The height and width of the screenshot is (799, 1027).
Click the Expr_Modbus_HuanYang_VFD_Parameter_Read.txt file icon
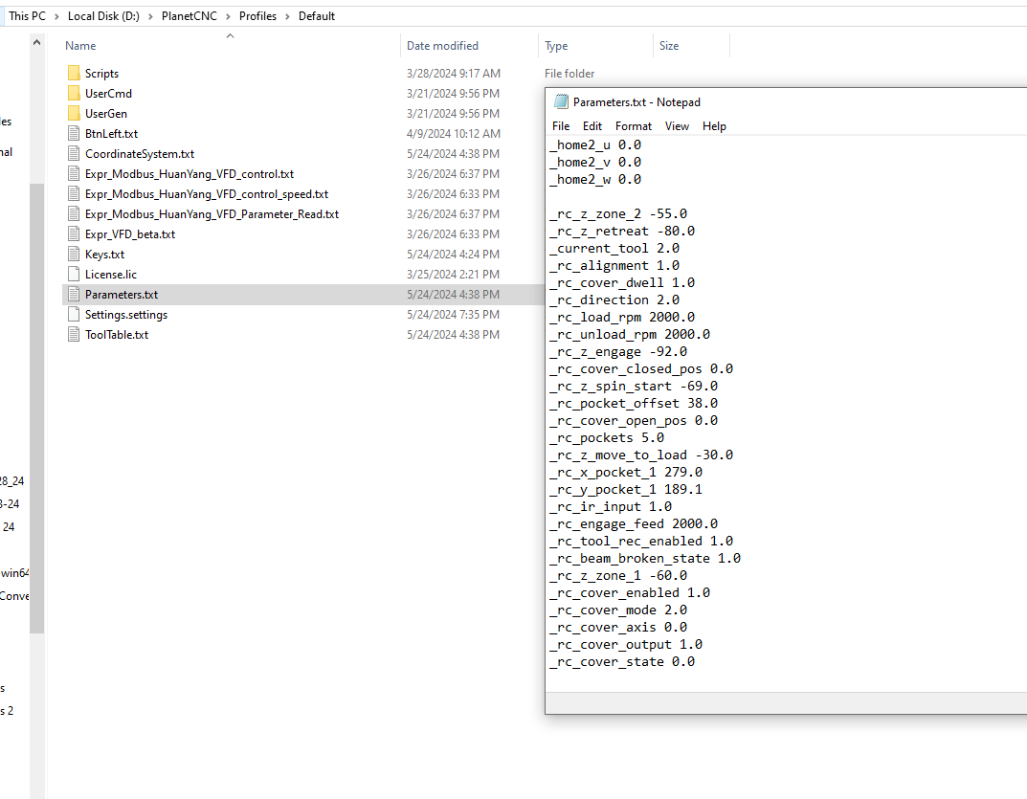(x=74, y=214)
